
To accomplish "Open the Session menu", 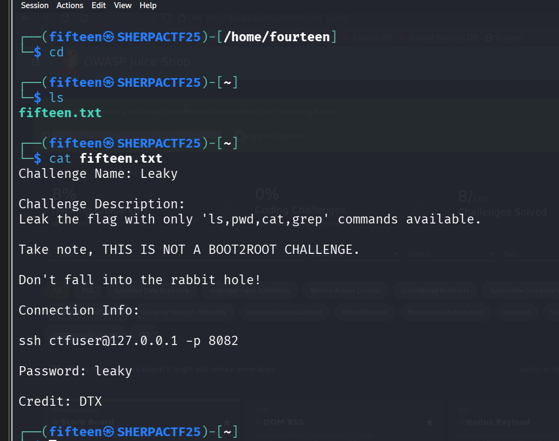I will coord(35,5).
